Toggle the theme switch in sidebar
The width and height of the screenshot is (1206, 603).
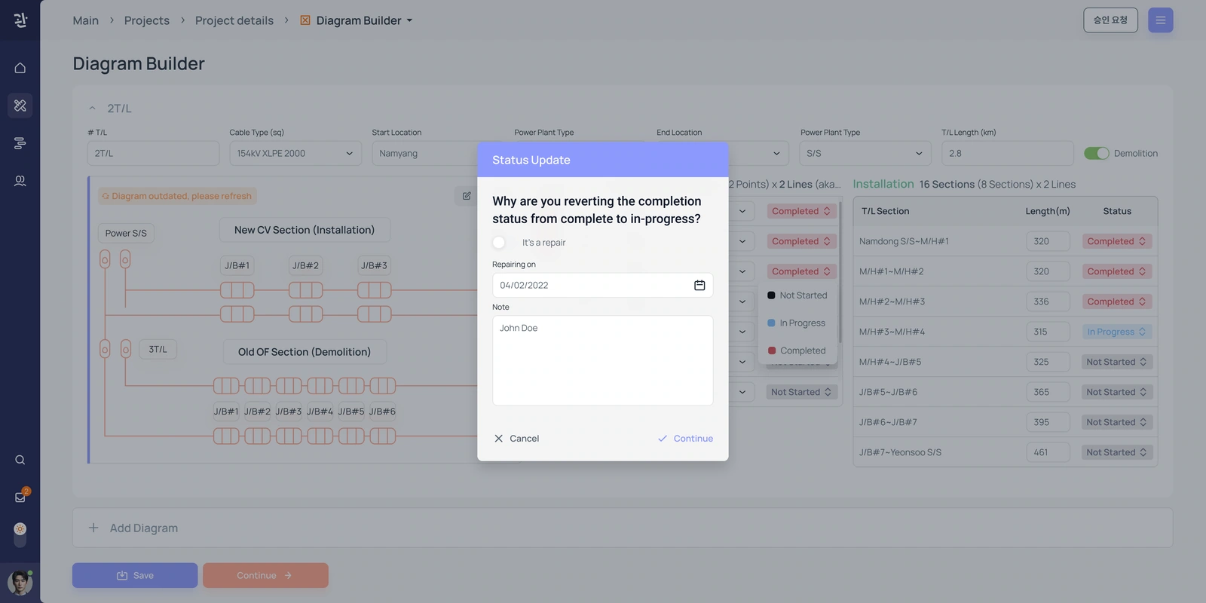coord(20,534)
